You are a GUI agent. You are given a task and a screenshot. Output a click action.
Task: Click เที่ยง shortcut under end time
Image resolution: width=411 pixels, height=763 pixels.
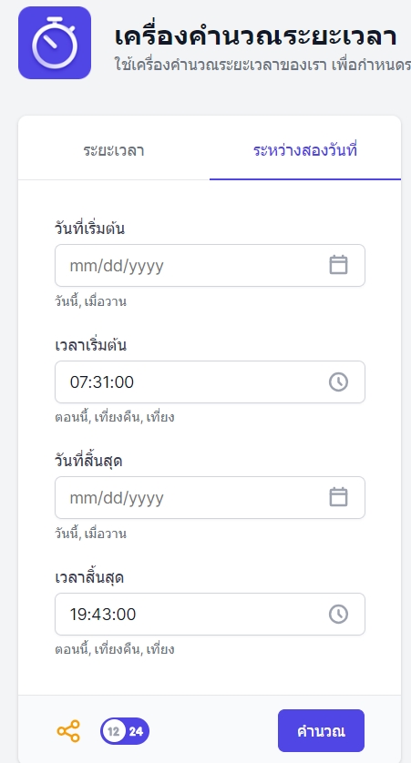click(x=159, y=649)
